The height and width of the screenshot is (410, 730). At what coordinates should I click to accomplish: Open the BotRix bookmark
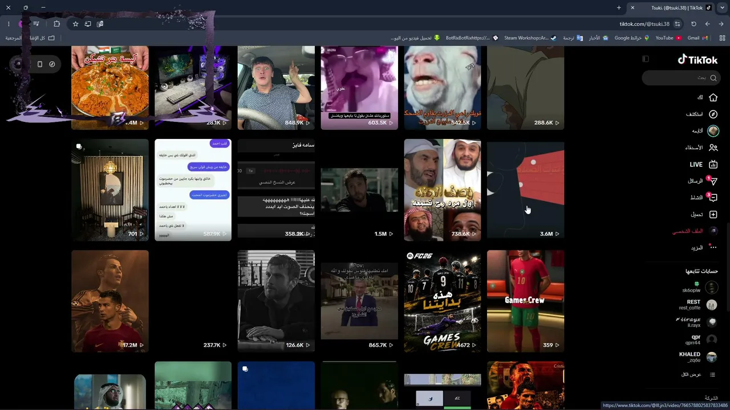pos(472,38)
